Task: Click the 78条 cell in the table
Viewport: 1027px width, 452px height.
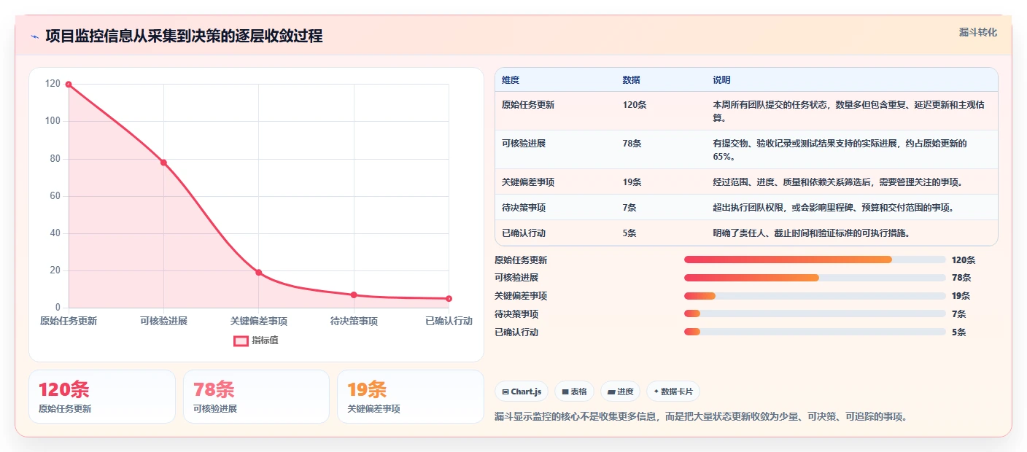Action: click(x=632, y=144)
